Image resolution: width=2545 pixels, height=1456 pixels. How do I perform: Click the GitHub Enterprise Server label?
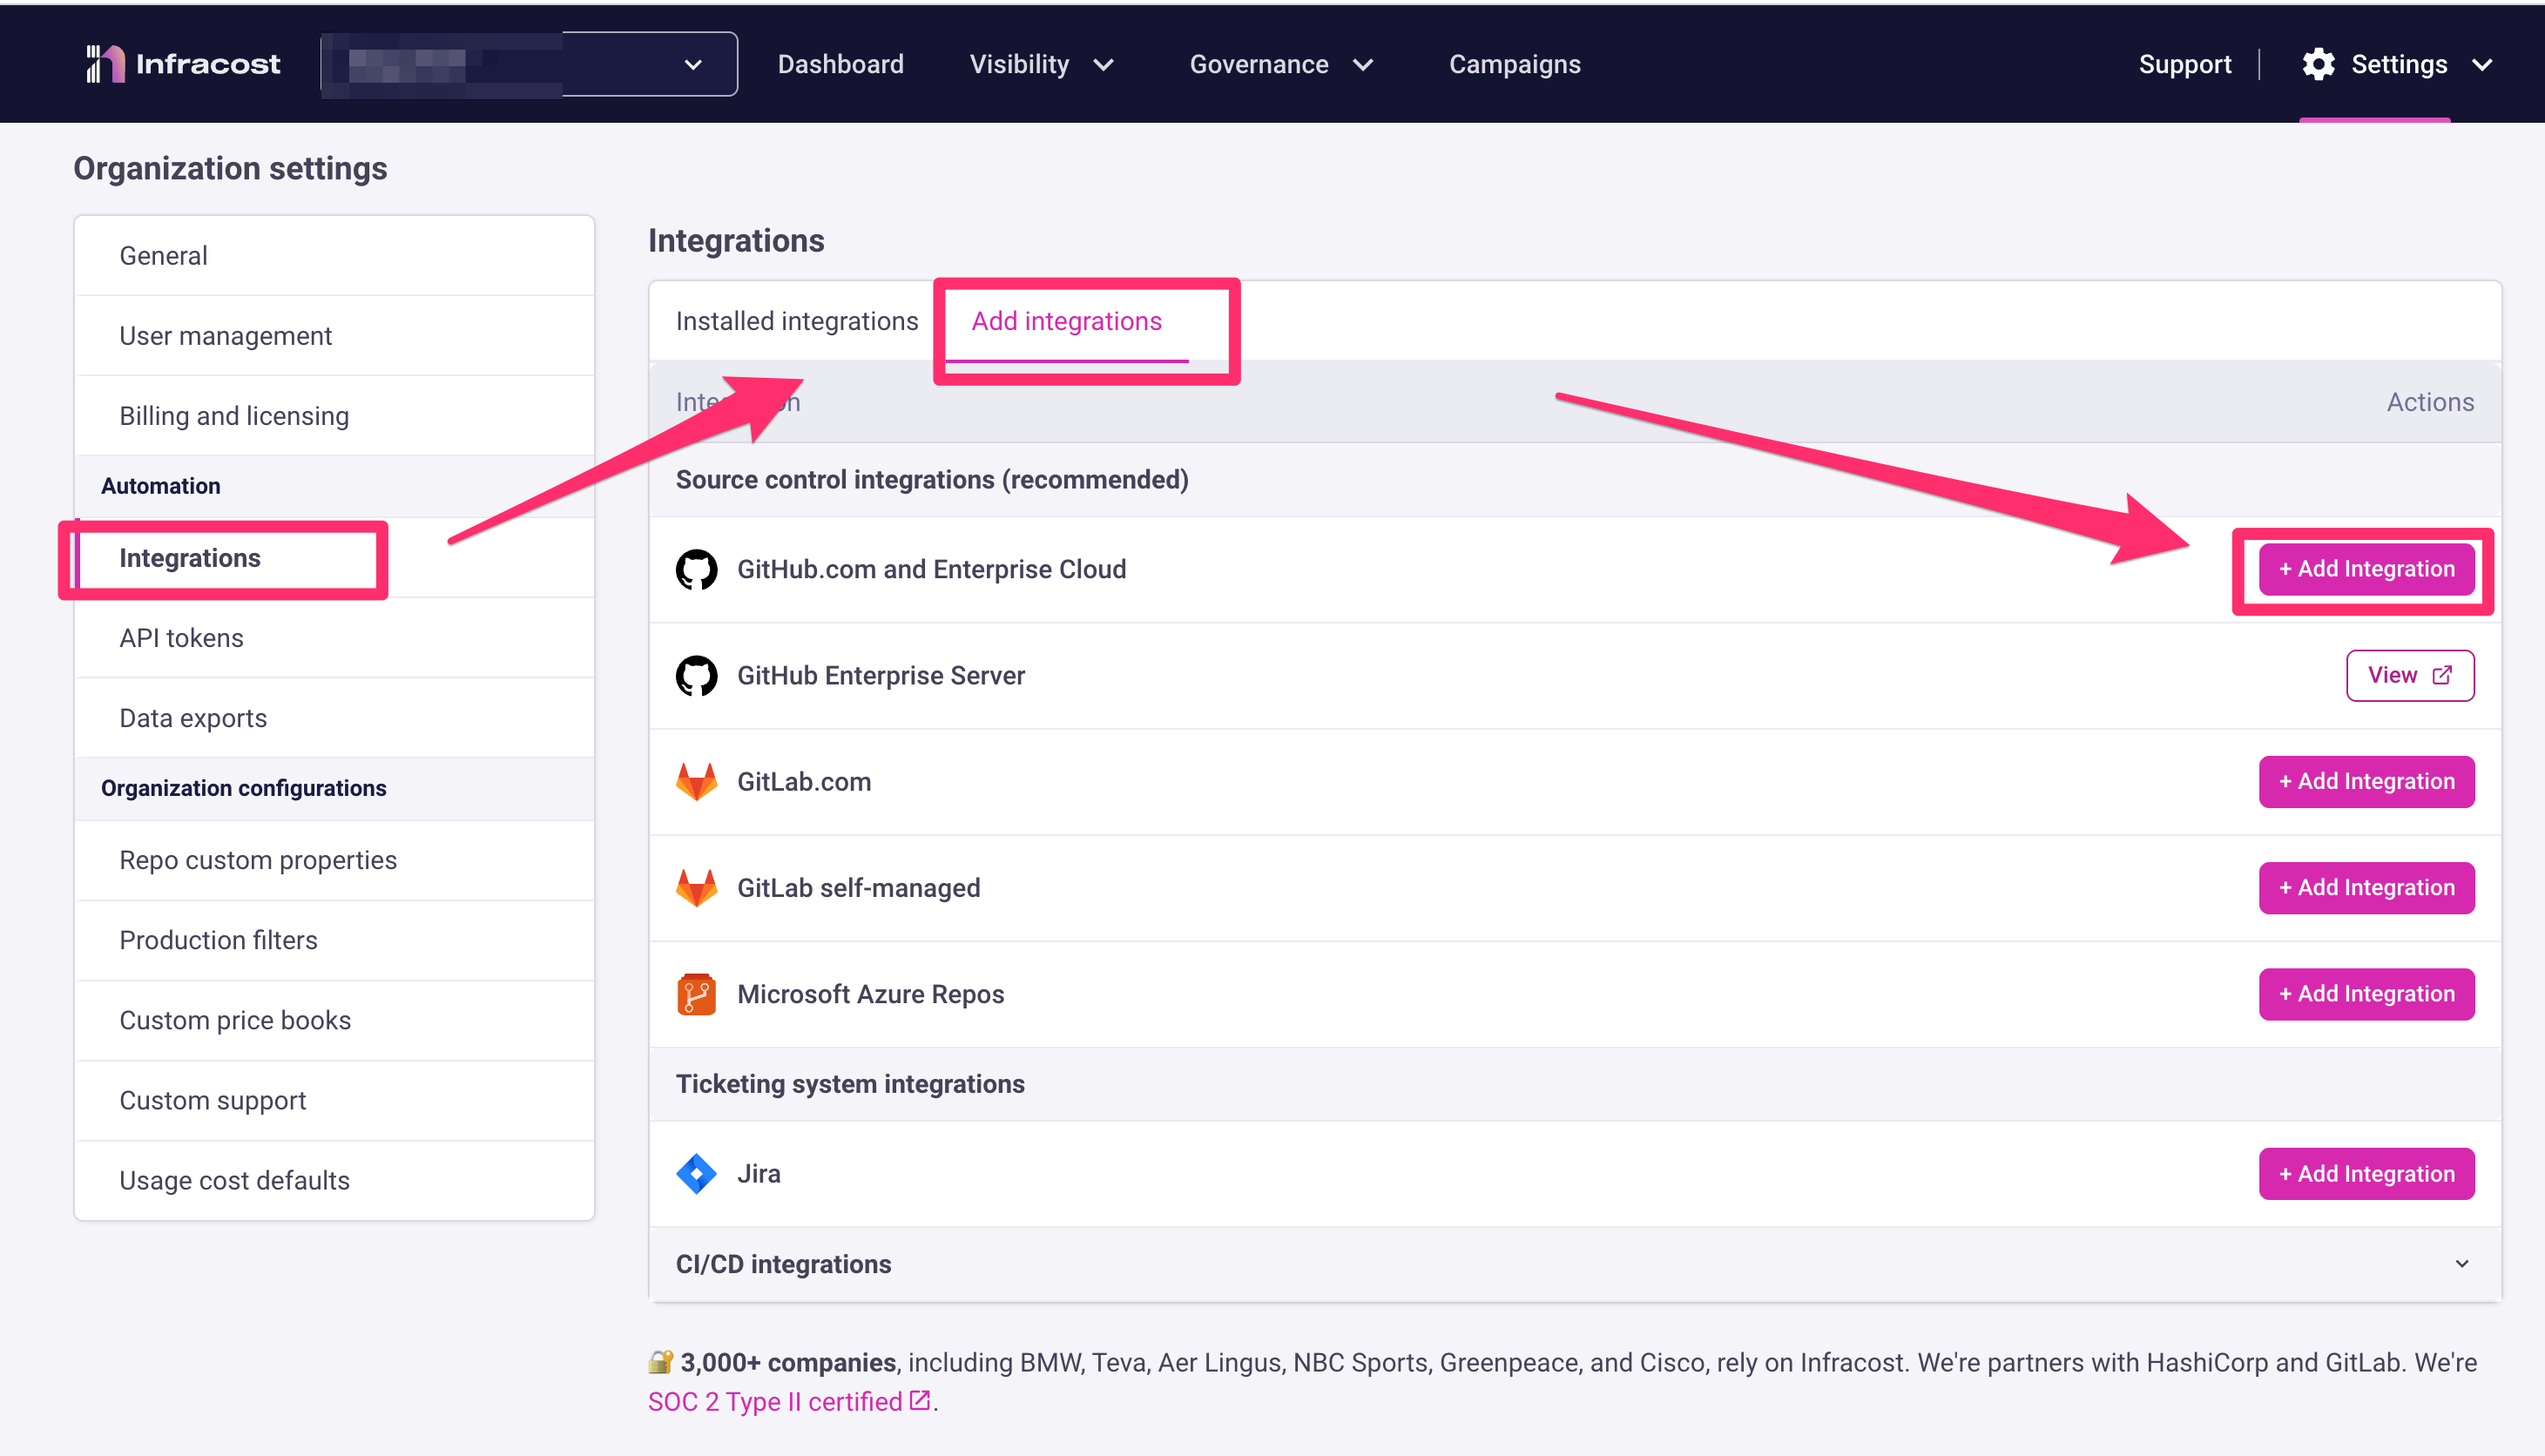[880, 676]
